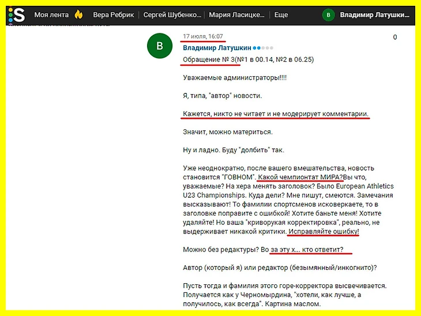Click the comment author's green B avatar
The width and height of the screenshot is (421, 316).
coord(160,47)
